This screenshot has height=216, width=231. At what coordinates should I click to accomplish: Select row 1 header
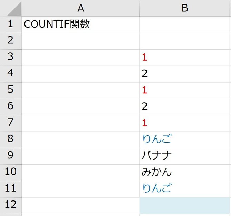pyautogui.click(x=11, y=25)
